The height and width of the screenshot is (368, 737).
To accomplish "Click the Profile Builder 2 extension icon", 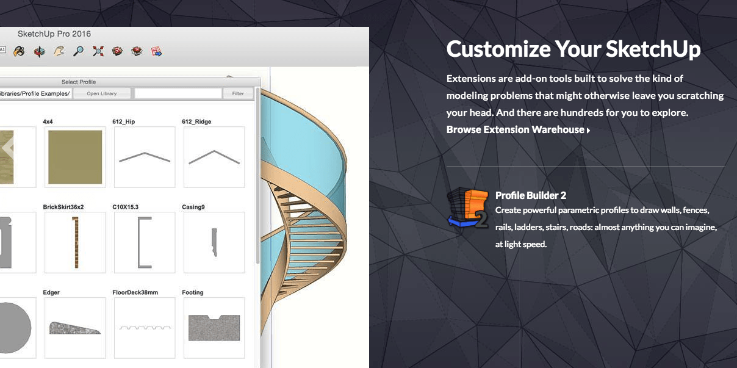I will (x=467, y=207).
